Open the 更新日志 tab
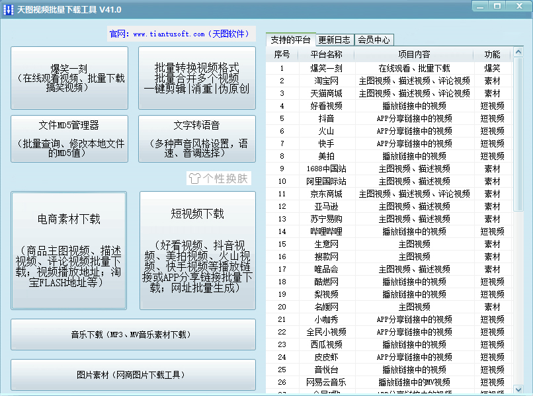Screen dimensions: 533x396 click(x=334, y=40)
